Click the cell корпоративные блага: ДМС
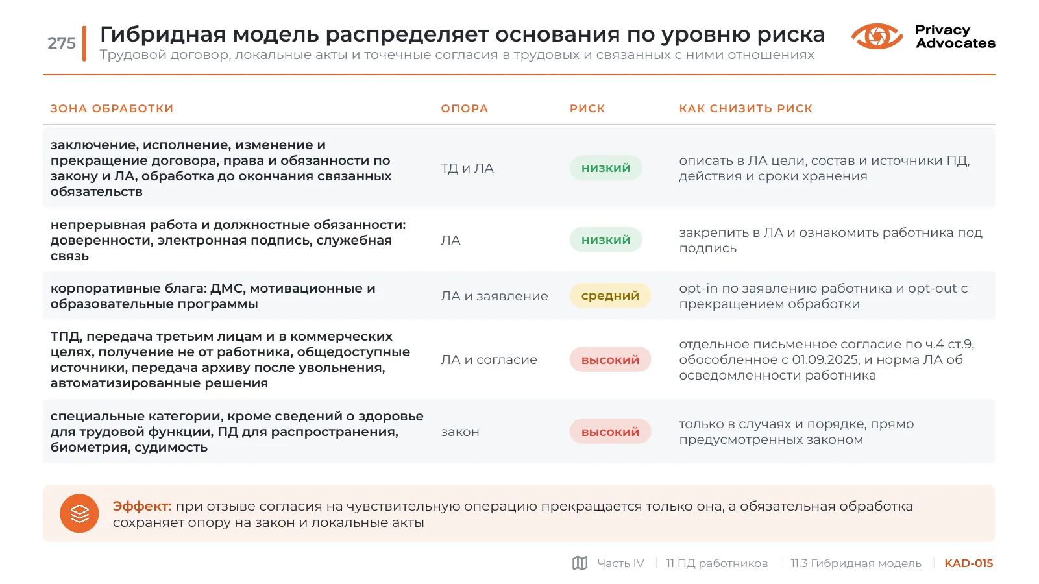The height and width of the screenshot is (584, 1039). click(213, 296)
